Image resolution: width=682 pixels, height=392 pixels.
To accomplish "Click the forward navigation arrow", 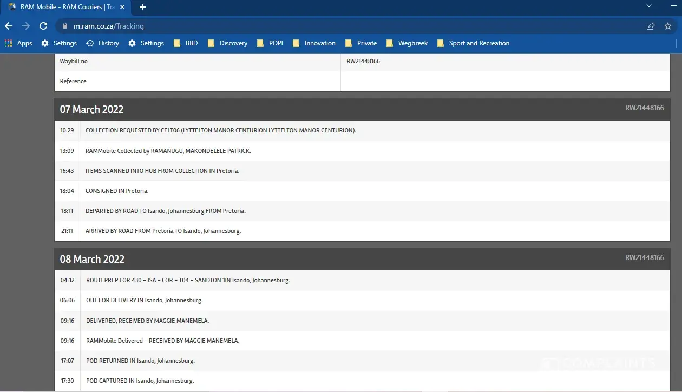I will pyautogui.click(x=26, y=26).
